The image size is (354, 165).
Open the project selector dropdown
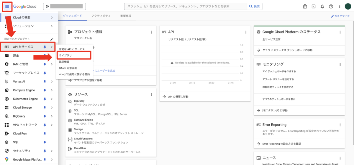click(x=65, y=6)
